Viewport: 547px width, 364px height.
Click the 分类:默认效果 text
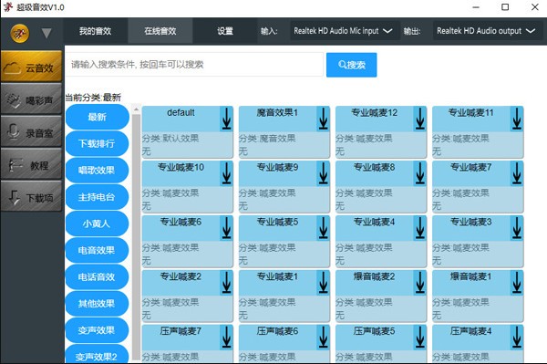point(170,138)
